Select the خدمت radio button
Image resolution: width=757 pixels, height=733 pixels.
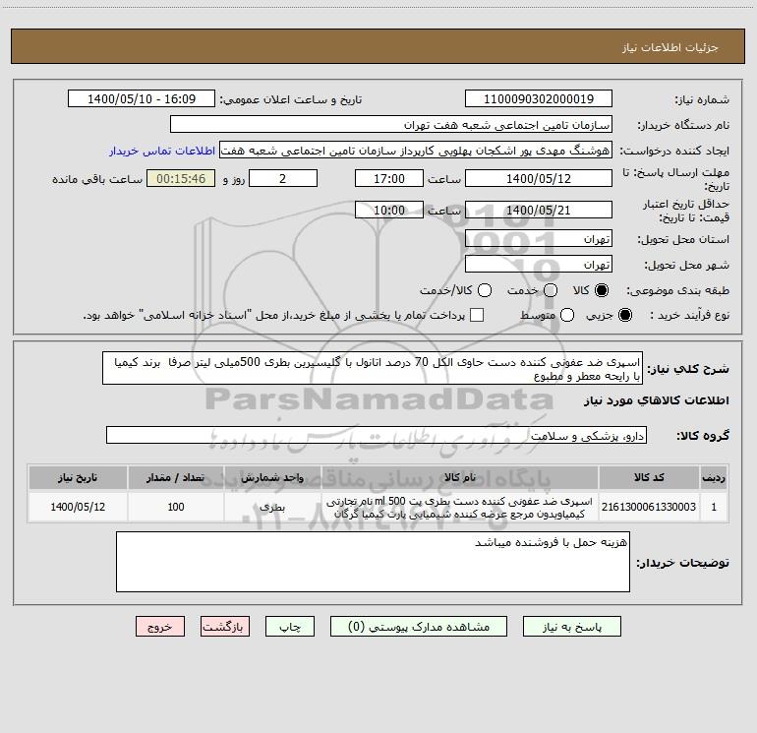551,290
